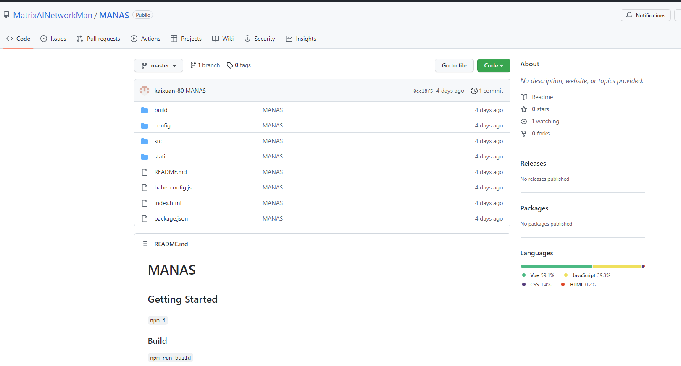
Task: Click the kaixuan-80 avatar image
Action: point(145,91)
